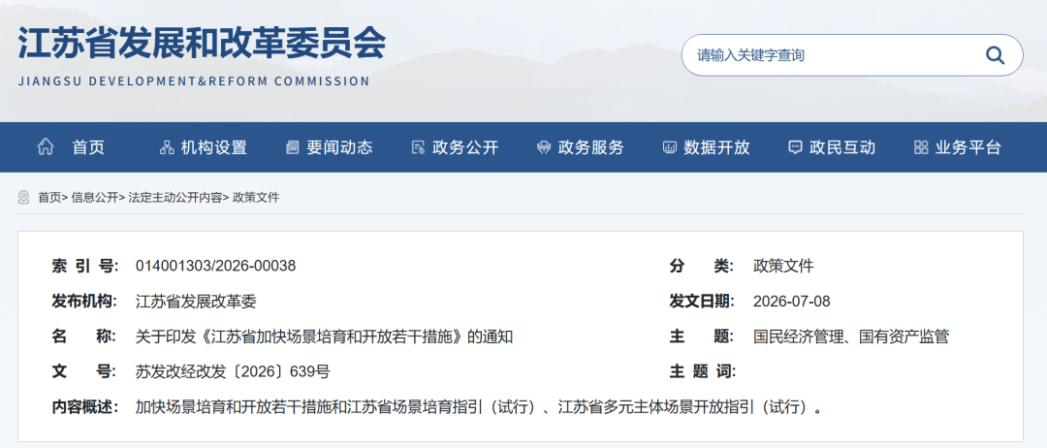Open the 首页 navigation menu item
This screenshot has width=1047, height=448.
click(88, 147)
